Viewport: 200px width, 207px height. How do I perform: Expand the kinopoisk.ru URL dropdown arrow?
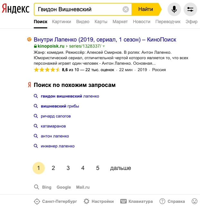pyautogui.click(x=104, y=46)
